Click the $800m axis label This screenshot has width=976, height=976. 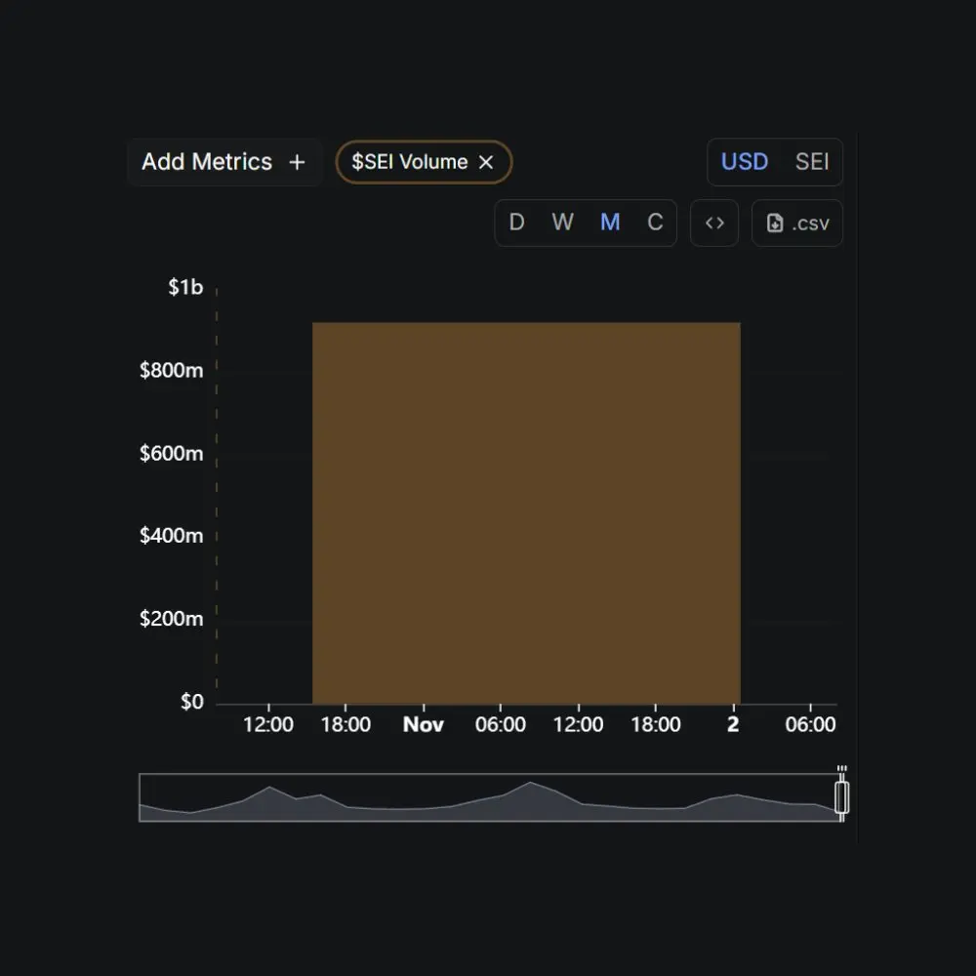tap(171, 370)
